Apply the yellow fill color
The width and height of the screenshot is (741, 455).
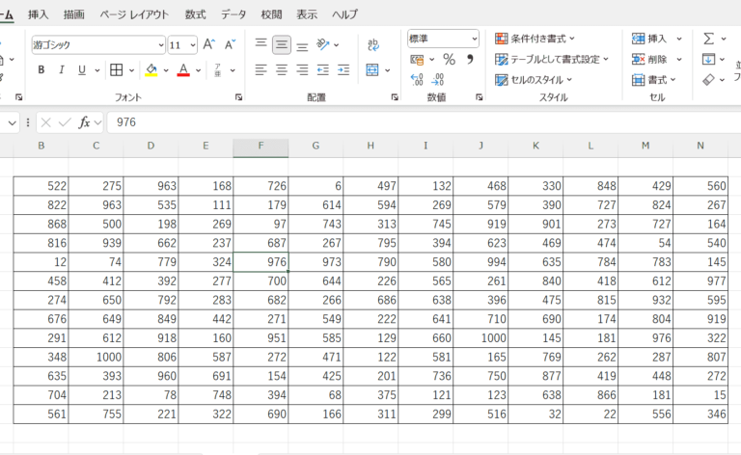pyautogui.click(x=151, y=70)
